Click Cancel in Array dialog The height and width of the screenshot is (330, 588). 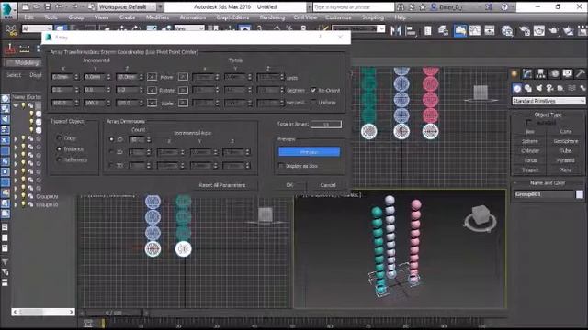[328, 185]
